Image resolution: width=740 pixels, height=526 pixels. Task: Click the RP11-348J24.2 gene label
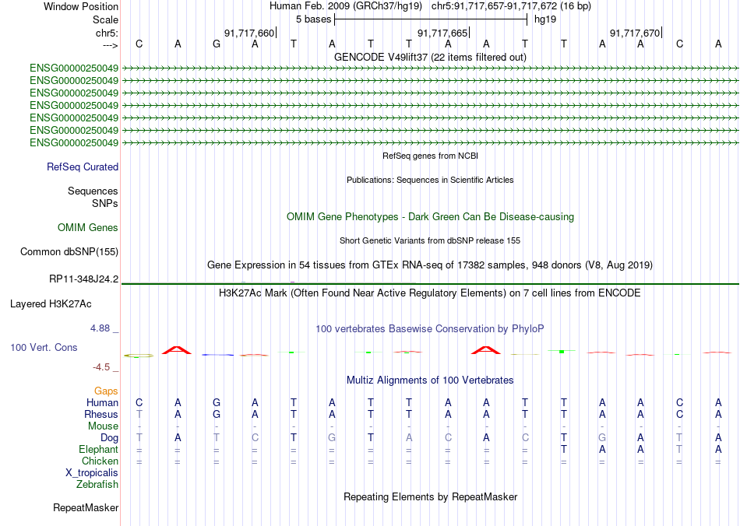point(83,279)
